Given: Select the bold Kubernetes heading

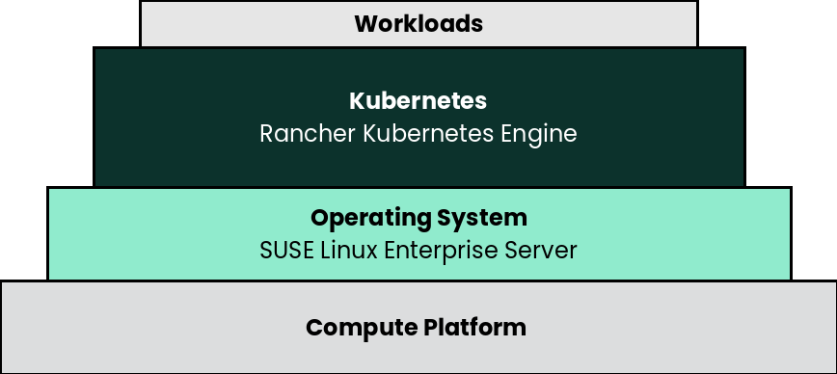Looking at the screenshot, I should pyautogui.click(x=418, y=101).
